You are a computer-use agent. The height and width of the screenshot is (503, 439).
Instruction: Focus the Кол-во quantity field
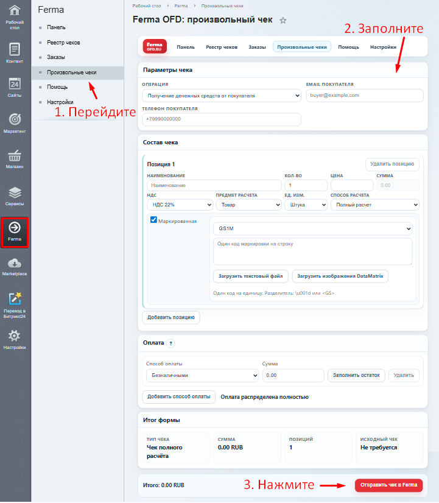tap(306, 185)
